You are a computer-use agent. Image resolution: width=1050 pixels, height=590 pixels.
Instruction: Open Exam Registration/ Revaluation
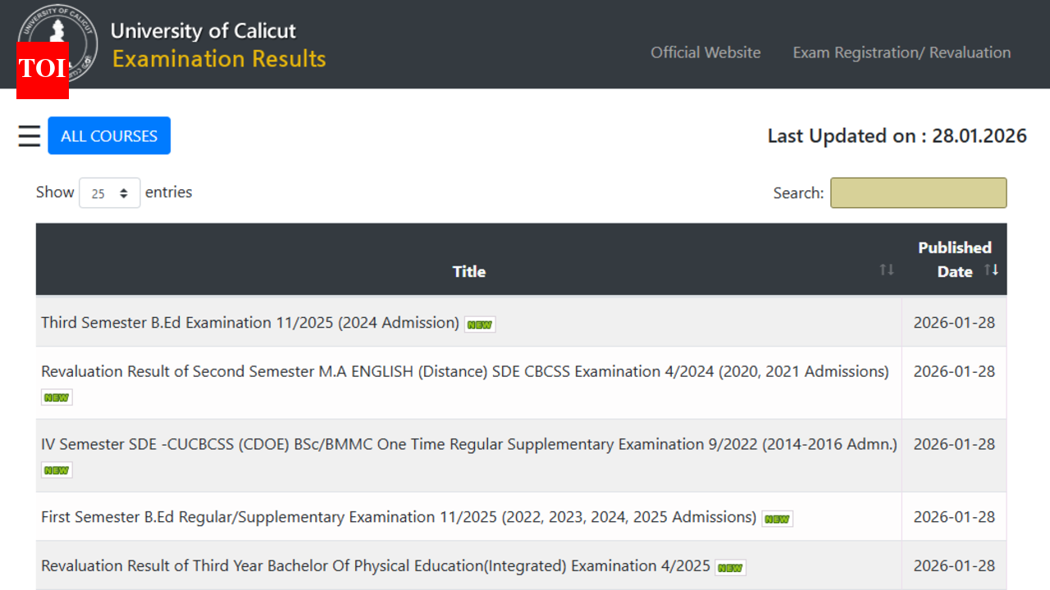click(x=901, y=52)
